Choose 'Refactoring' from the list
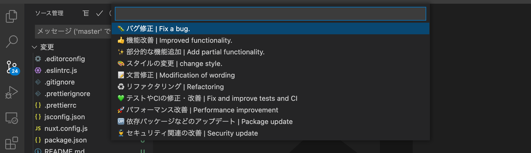 [175, 87]
